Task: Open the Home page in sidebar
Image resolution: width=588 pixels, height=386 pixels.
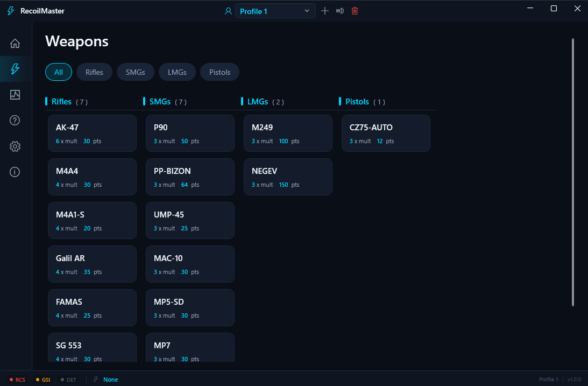Action: pos(15,44)
